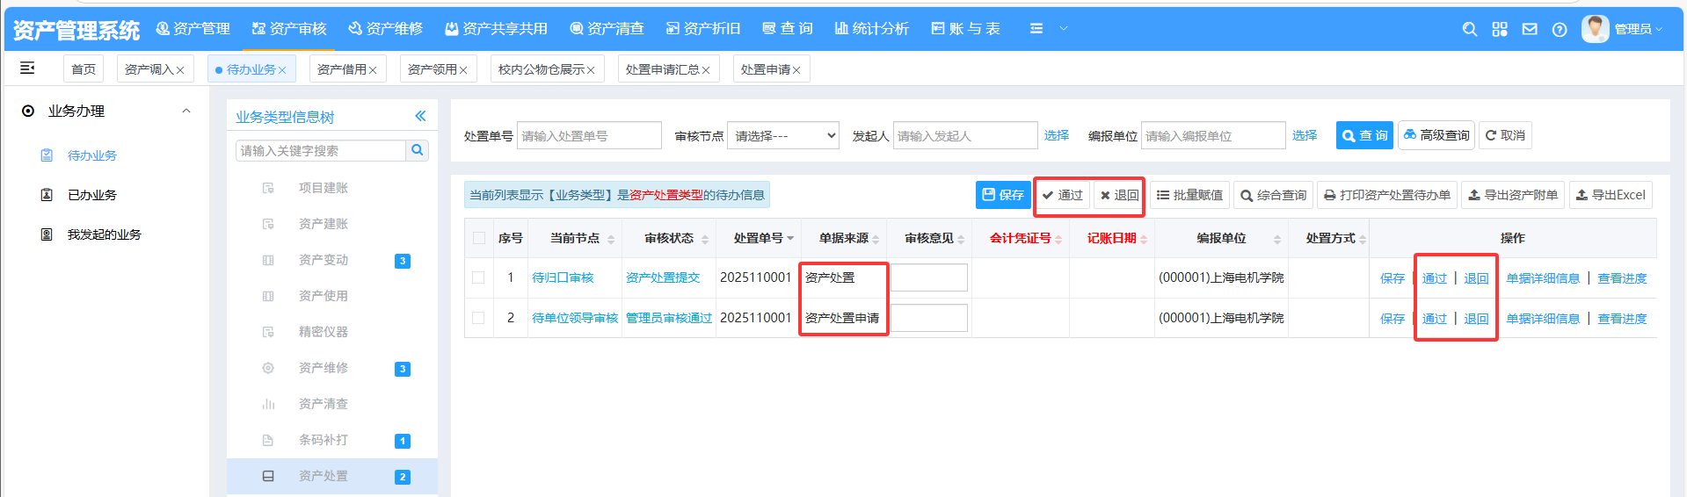Close the 资产调入 tab with its X

(x=180, y=70)
